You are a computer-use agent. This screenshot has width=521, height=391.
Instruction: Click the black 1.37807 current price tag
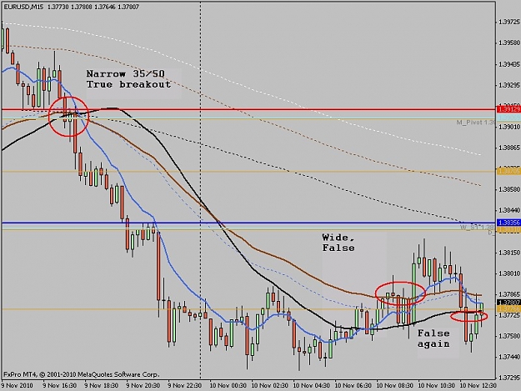point(508,303)
